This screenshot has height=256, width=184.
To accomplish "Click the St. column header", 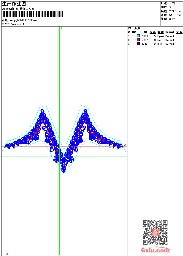I will pos(146,32).
